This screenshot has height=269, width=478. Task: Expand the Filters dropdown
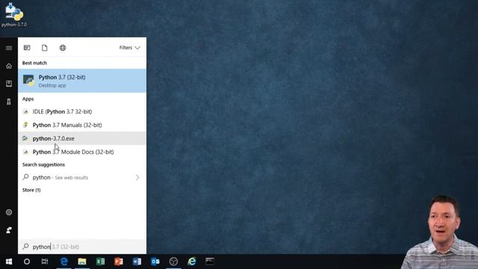pyautogui.click(x=129, y=48)
